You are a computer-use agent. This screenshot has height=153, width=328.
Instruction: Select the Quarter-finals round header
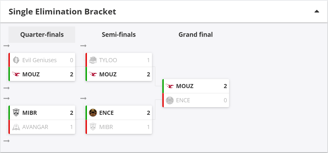(x=42, y=35)
